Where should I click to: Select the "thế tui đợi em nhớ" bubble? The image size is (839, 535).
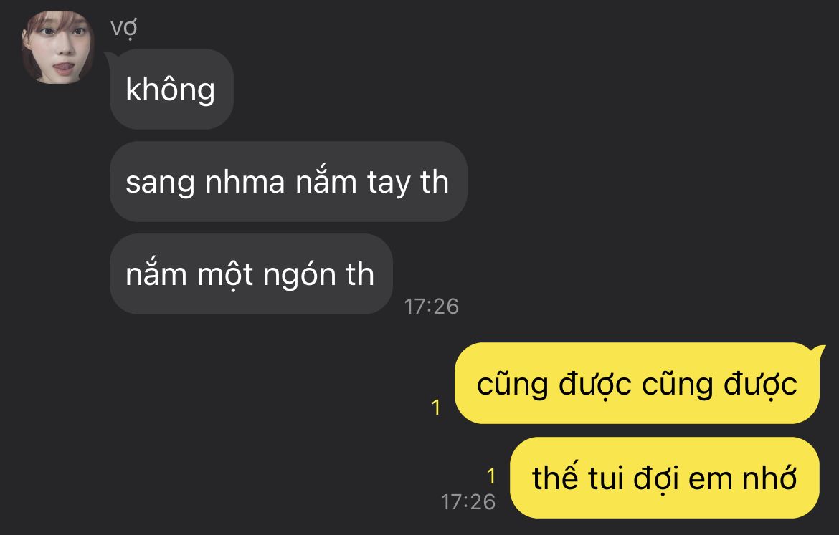tap(665, 478)
